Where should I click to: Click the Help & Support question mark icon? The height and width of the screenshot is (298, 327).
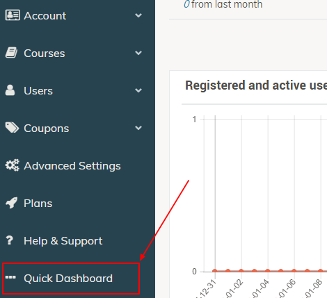10,240
